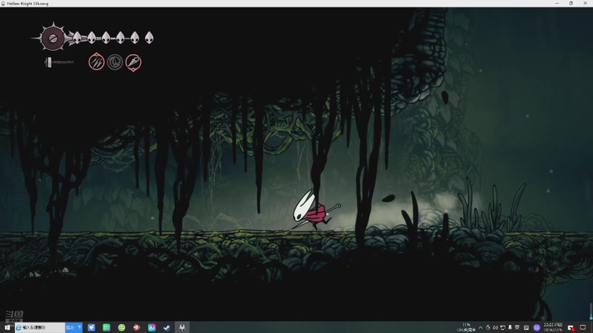Restore down the game window
The height and width of the screenshot is (333, 593).
click(x=571, y=4)
